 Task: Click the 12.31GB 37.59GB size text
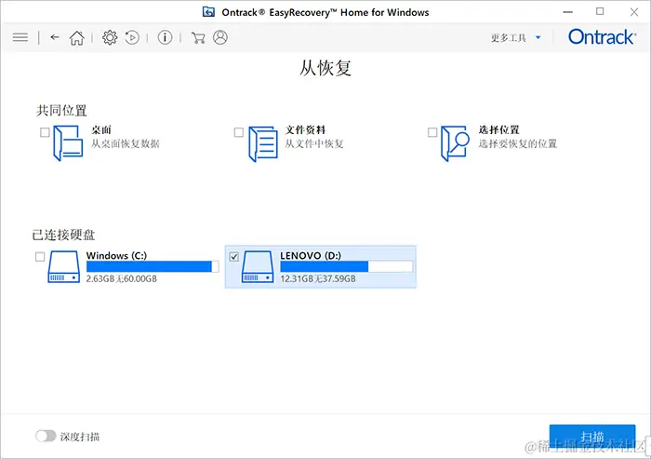318,278
